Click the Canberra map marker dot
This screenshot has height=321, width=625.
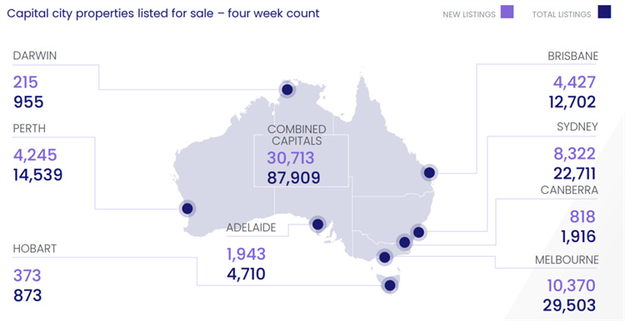click(404, 242)
